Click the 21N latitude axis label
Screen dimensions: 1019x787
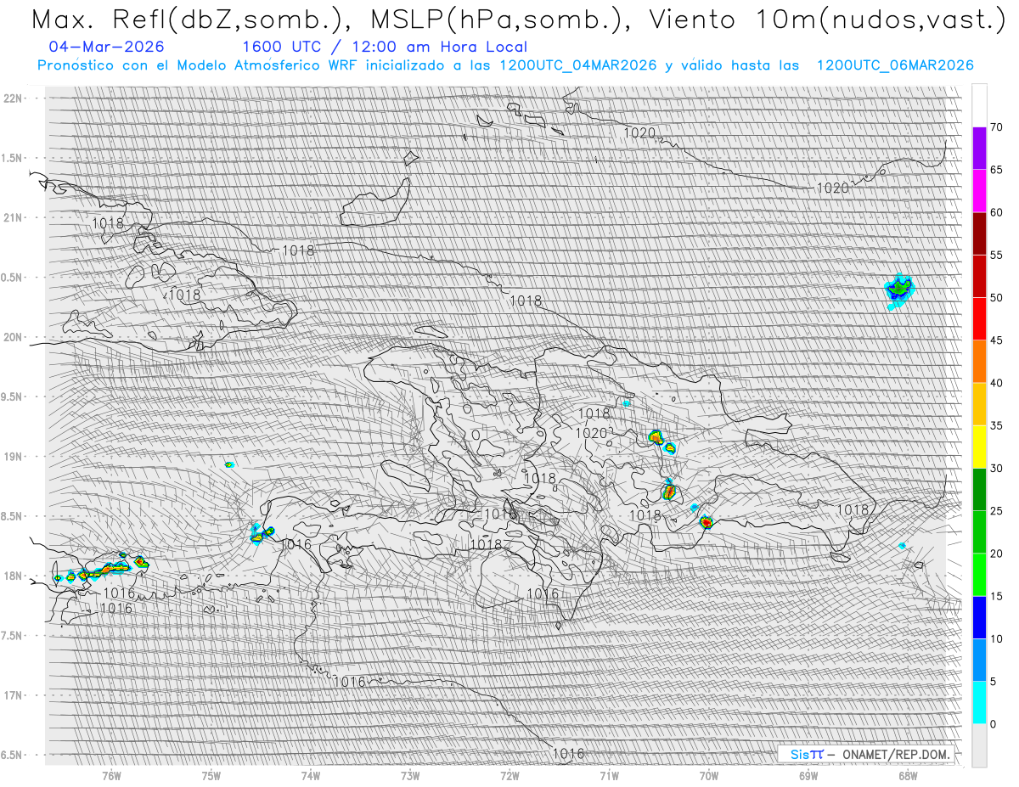pyautogui.click(x=14, y=217)
